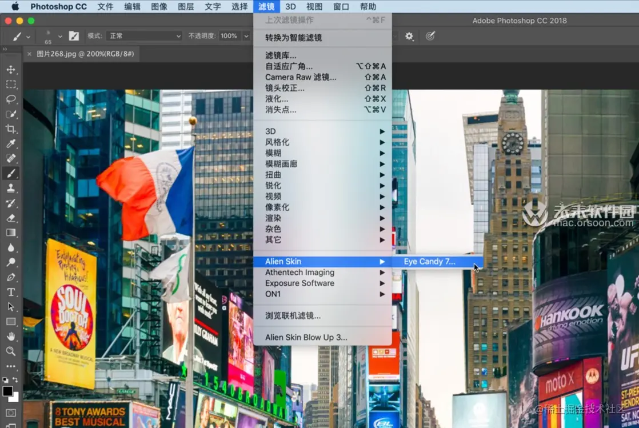Choose Camera Raw 滤镜 menu item
639x428 pixels.
(322, 77)
